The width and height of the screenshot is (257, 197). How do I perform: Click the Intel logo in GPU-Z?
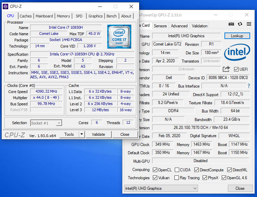point(237,52)
